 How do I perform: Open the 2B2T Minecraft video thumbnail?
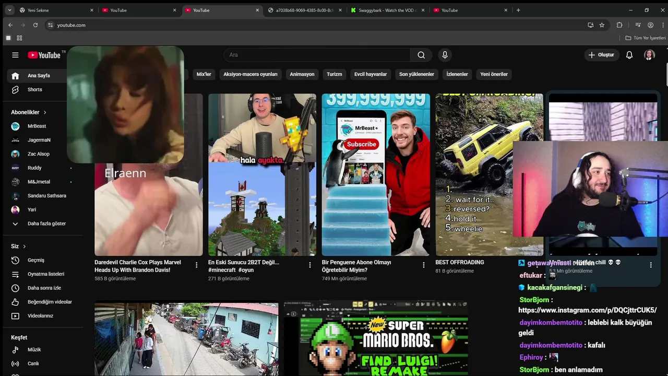pos(262,175)
